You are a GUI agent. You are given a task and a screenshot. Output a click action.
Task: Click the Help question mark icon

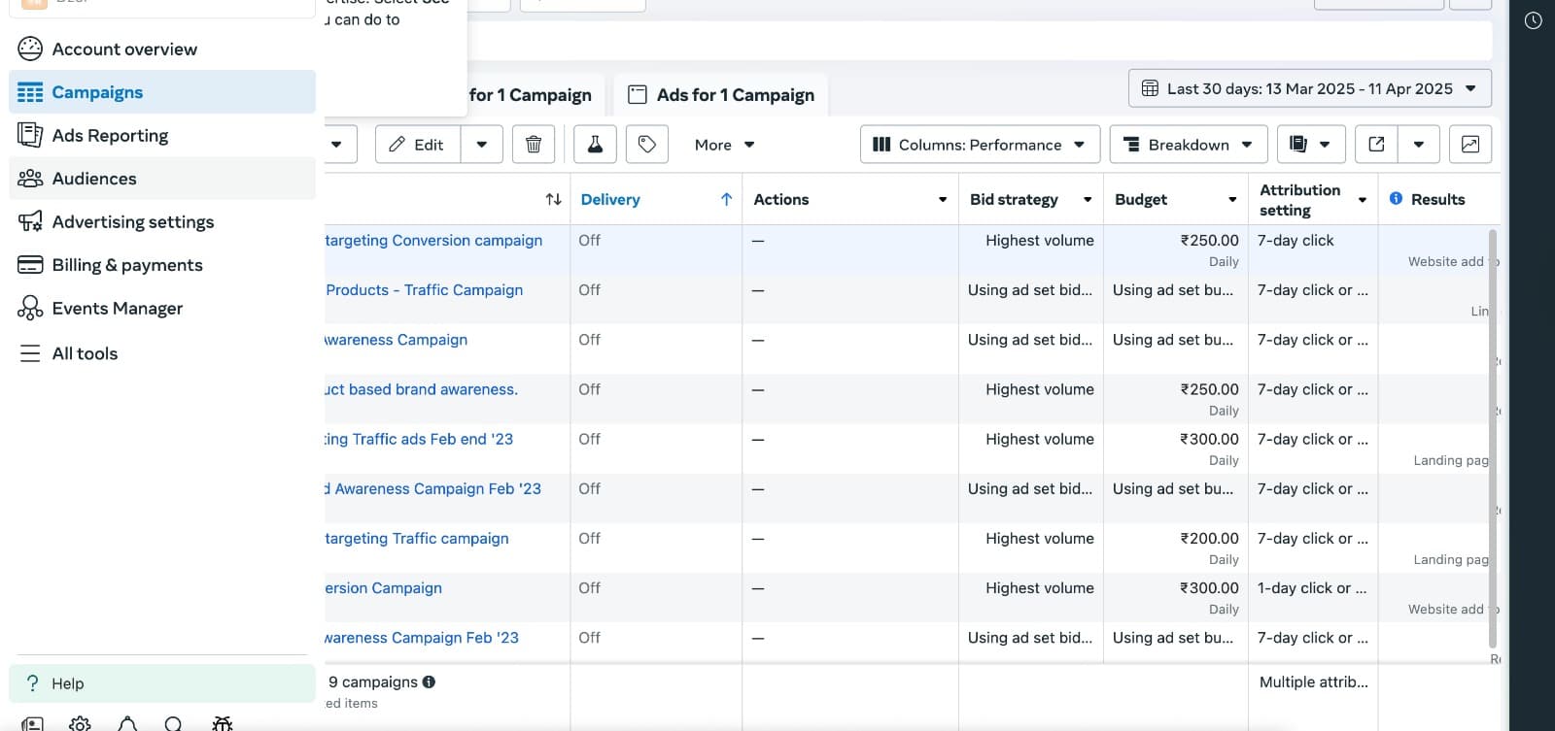(33, 682)
